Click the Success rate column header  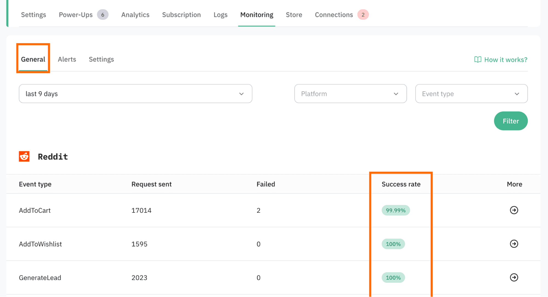pyautogui.click(x=401, y=184)
